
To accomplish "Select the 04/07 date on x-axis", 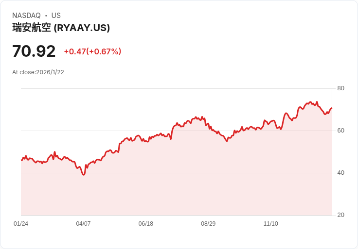I will [x=83, y=224].
